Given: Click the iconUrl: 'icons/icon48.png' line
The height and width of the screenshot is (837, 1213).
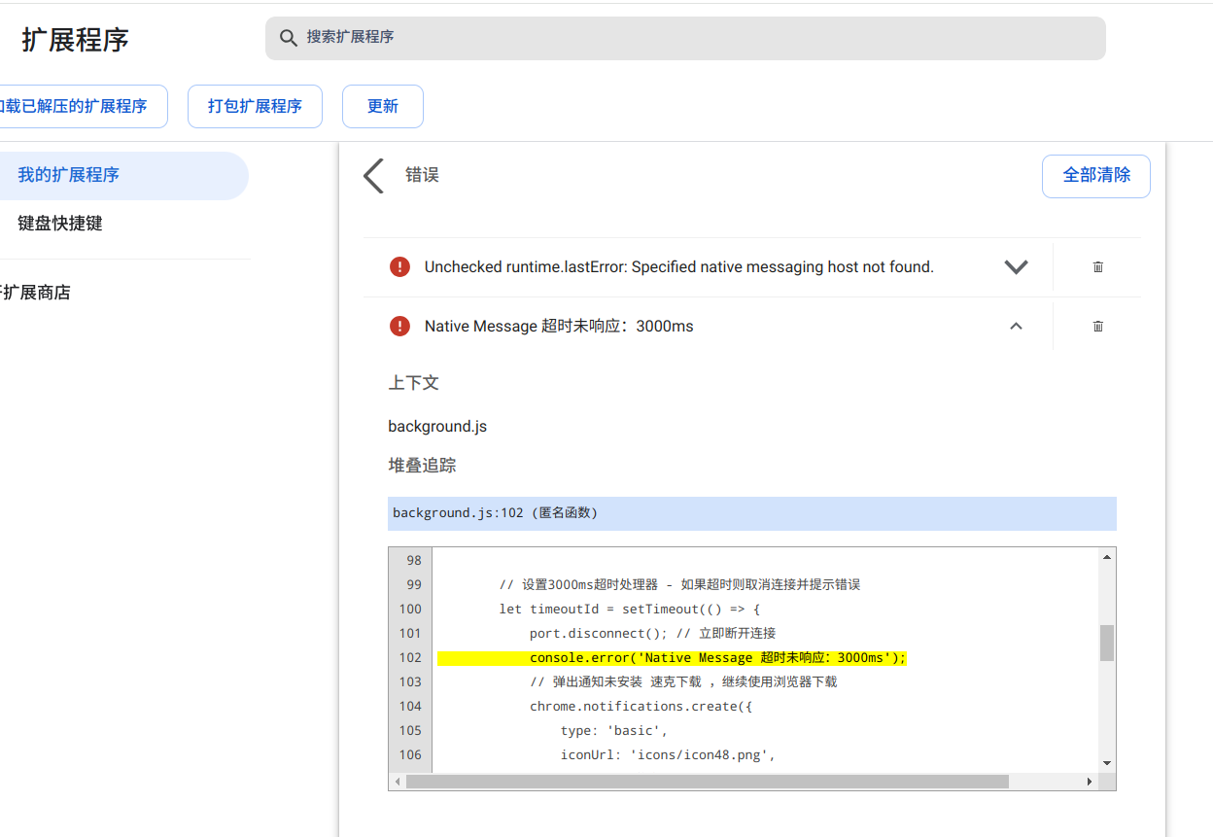Looking at the screenshot, I should coord(668,755).
